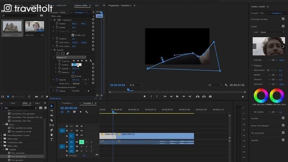Toggle Roues chromatiques checkbox in Lumetri
Viewport: 288px width, 162px height.
(x=283, y=125)
